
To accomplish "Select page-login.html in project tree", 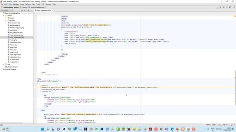I will pyautogui.click(x=14, y=55).
